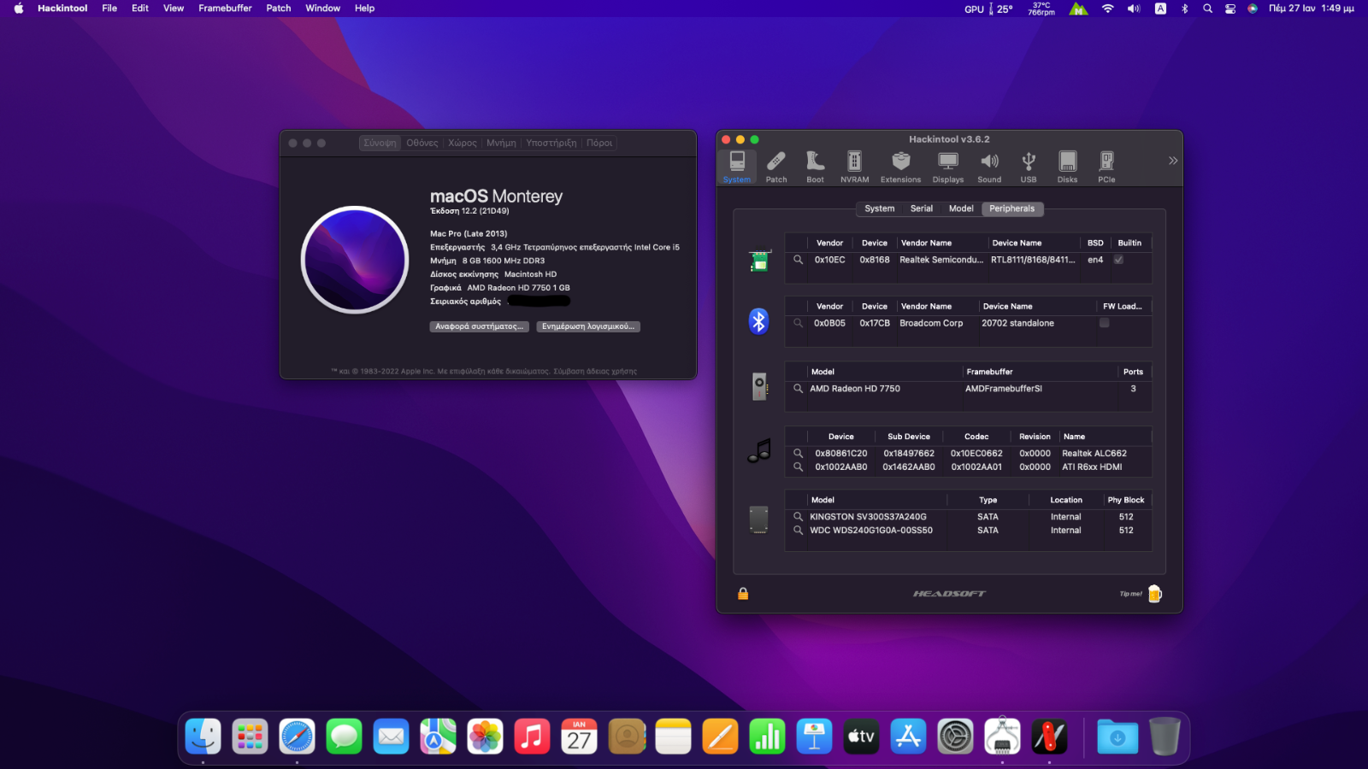Viewport: 1368px width, 769px height.
Task: Click the magnifier beside the ATI R6xx HDMI row
Action: 798,467
